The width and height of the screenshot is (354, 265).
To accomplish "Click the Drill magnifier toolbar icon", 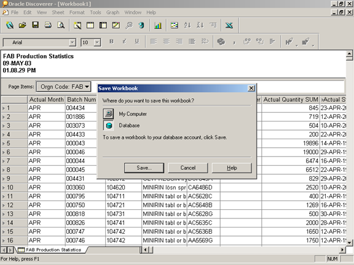I will pos(129,25).
